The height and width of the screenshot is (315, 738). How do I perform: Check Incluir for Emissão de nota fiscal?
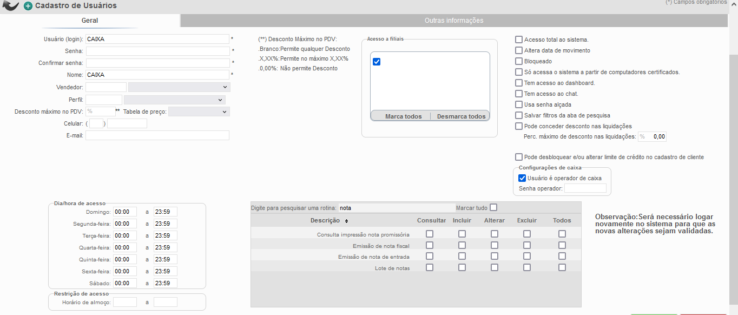(462, 245)
